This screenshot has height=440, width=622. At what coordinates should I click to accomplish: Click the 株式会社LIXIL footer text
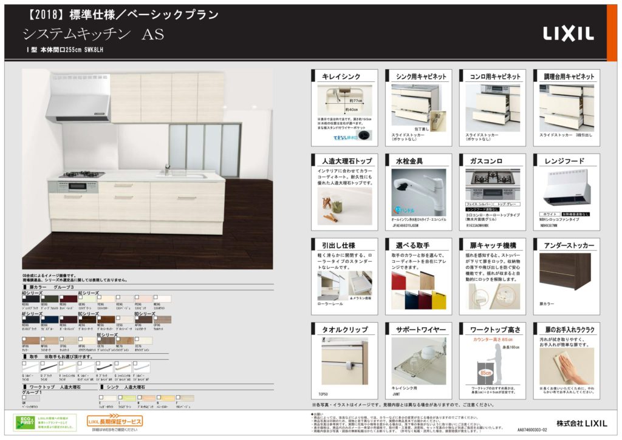(581, 424)
